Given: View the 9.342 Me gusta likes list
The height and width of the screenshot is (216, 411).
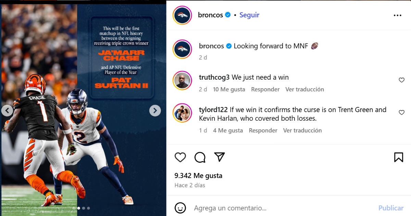Looking at the screenshot, I should click(198, 176).
